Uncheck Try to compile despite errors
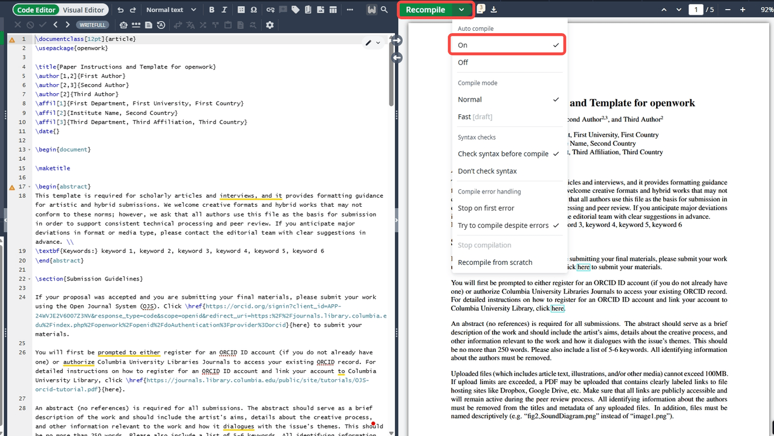 pos(503,225)
